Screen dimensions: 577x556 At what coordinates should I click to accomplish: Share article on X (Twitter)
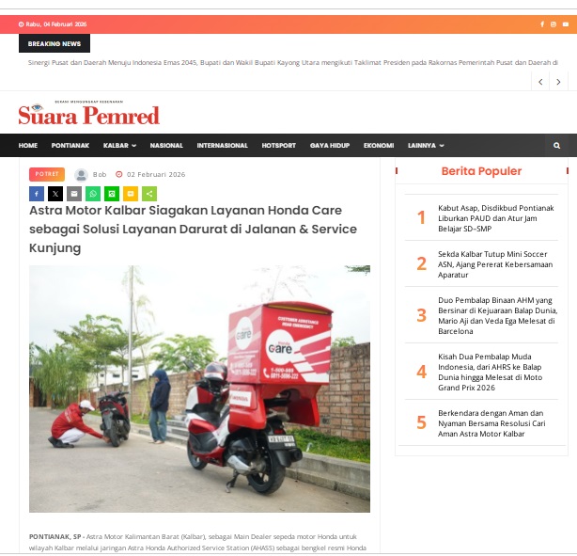(x=55, y=194)
